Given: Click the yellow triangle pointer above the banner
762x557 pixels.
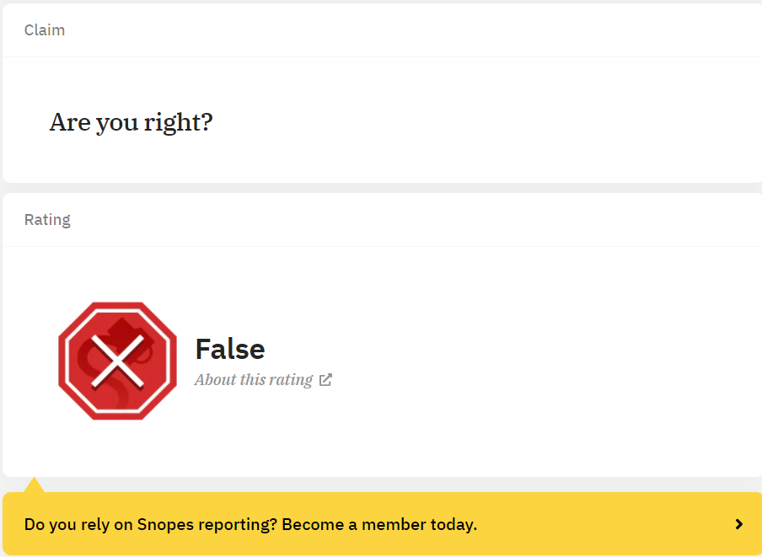Looking at the screenshot, I should coord(34,485).
